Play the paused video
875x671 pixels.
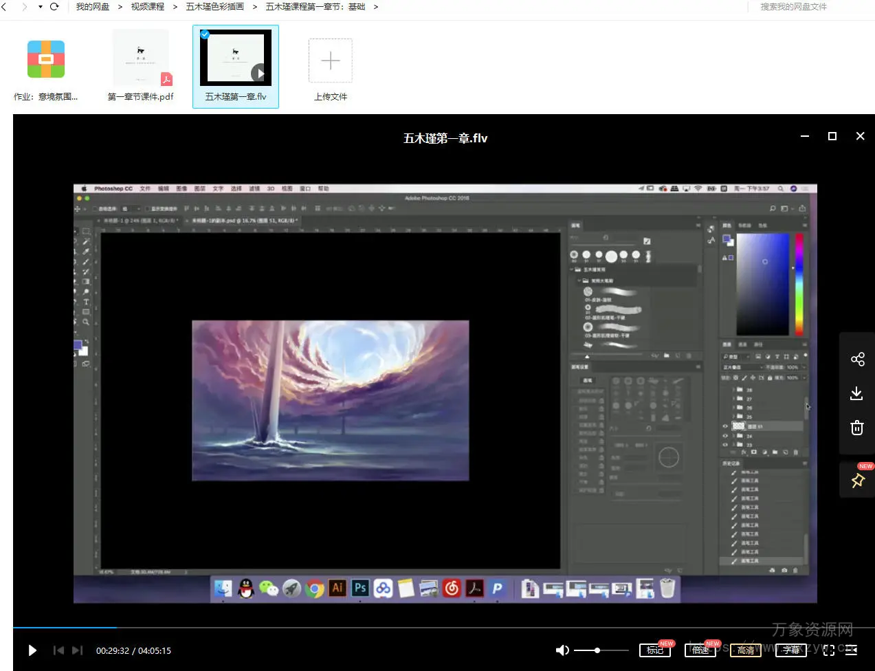[x=32, y=650]
